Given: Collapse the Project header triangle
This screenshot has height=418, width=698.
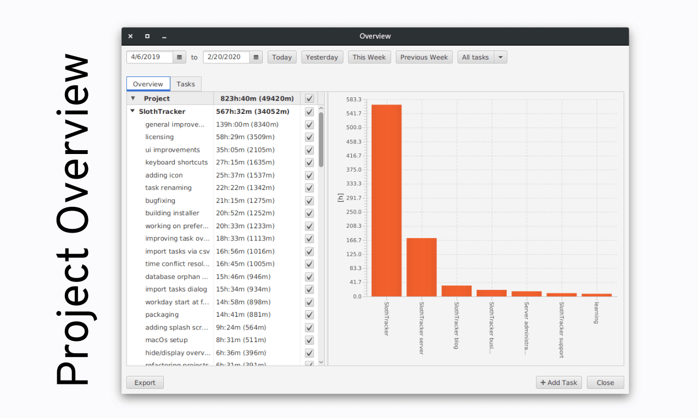Looking at the screenshot, I should pos(132,98).
